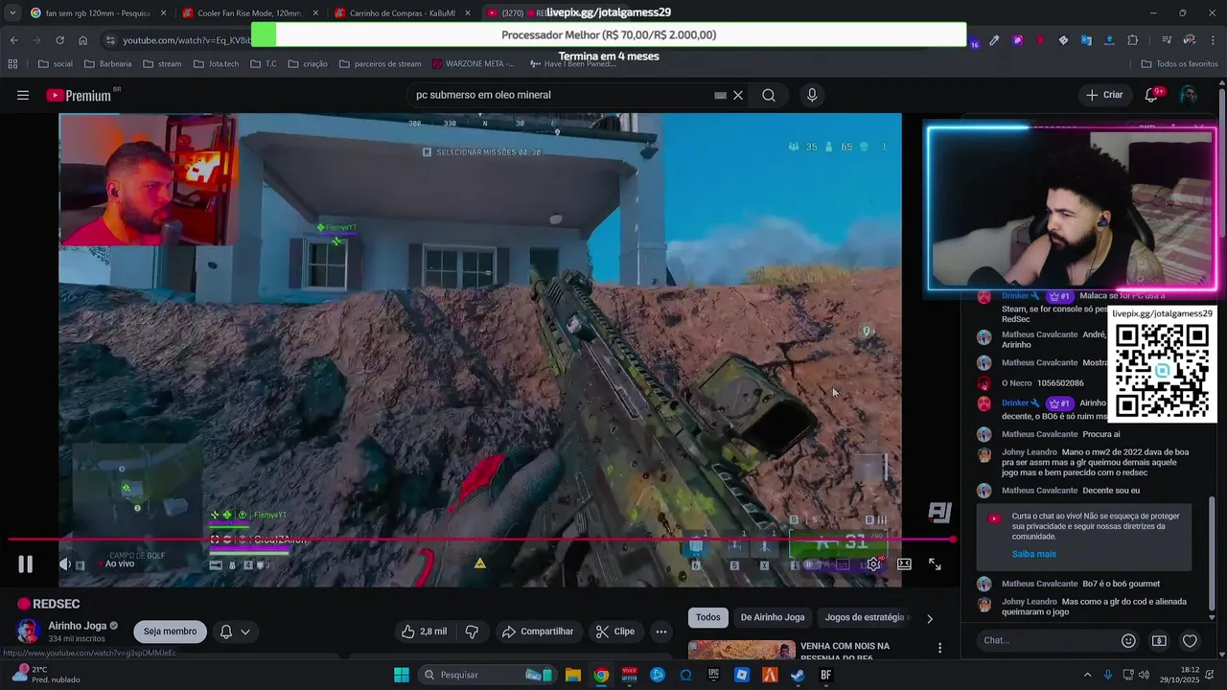The width and height of the screenshot is (1227, 690).
Task: Reload the page
Action: [59, 40]
